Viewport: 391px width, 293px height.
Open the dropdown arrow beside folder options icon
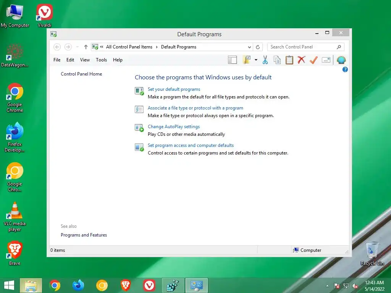[x=256, y=60]
